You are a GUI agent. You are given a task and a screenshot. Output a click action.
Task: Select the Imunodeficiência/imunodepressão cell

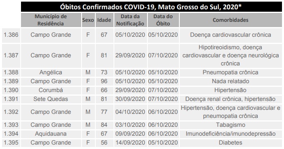231,134
